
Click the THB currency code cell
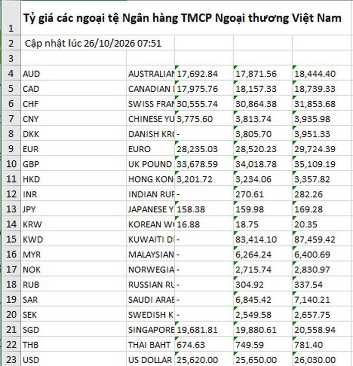73,344
